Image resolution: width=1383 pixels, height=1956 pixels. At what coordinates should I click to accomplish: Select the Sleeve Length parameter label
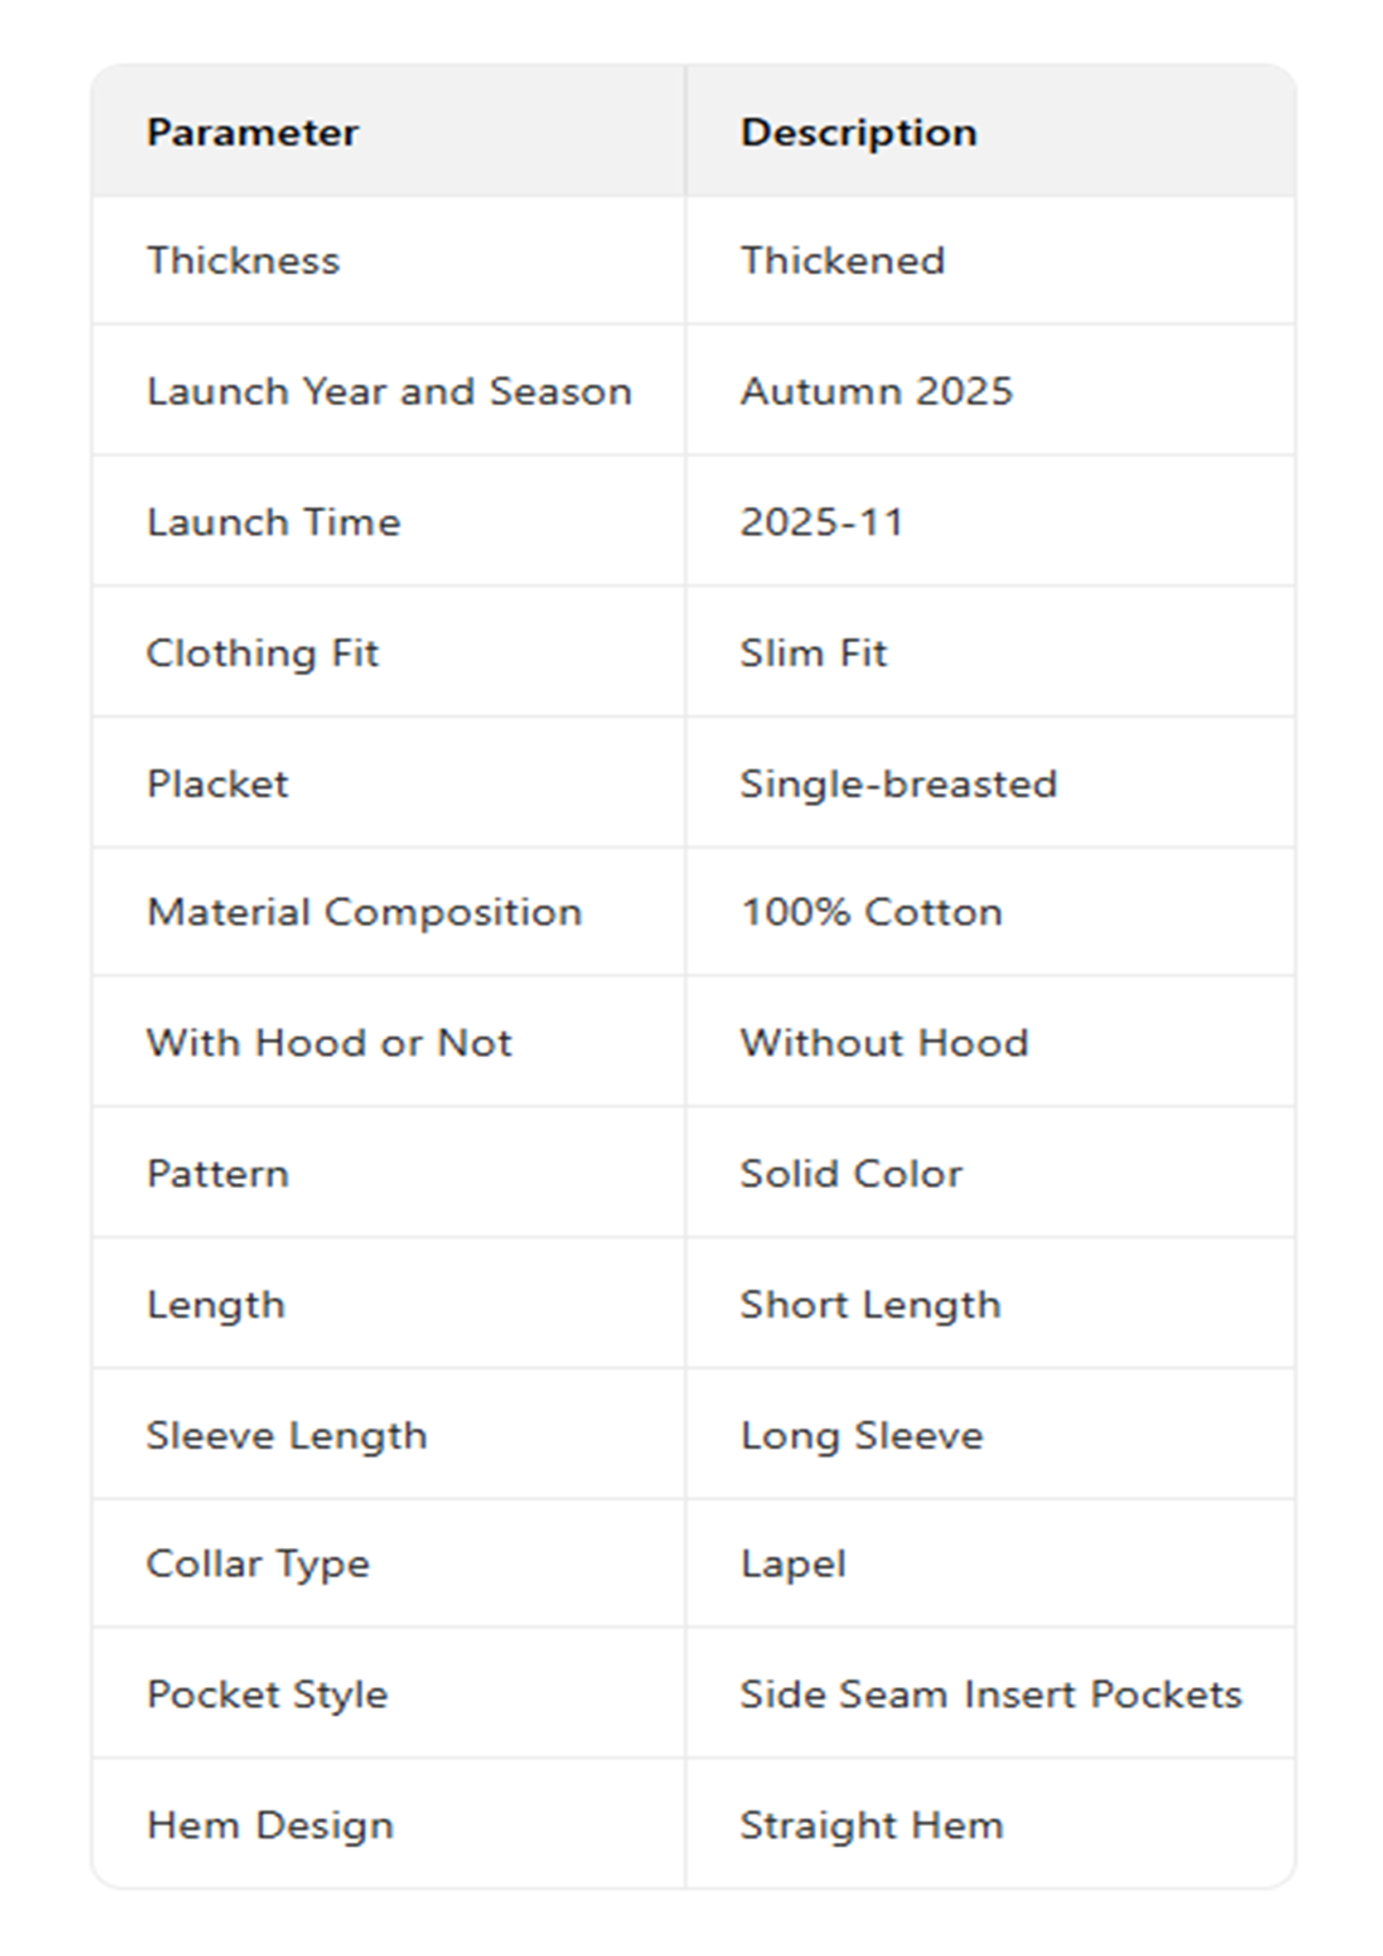pyautogui.click(x=286, y=1435)
